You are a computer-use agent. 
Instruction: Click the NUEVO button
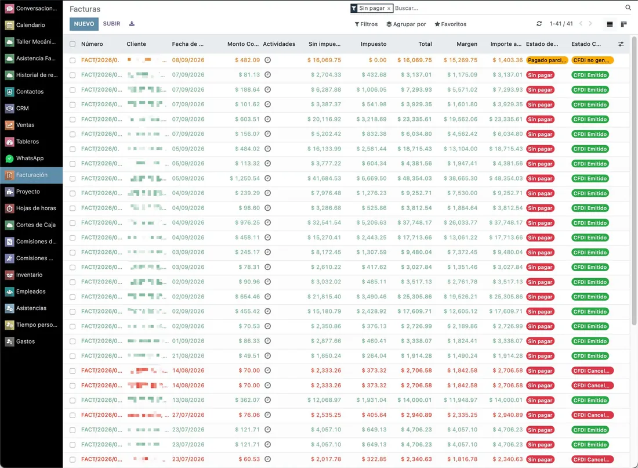[x=84, y=24]
